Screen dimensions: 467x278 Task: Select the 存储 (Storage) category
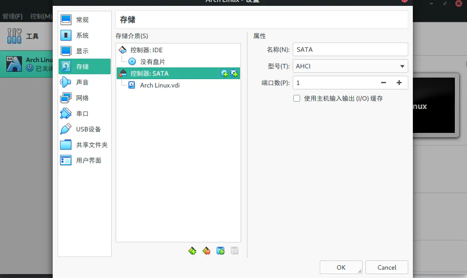[x=84, y=66]
